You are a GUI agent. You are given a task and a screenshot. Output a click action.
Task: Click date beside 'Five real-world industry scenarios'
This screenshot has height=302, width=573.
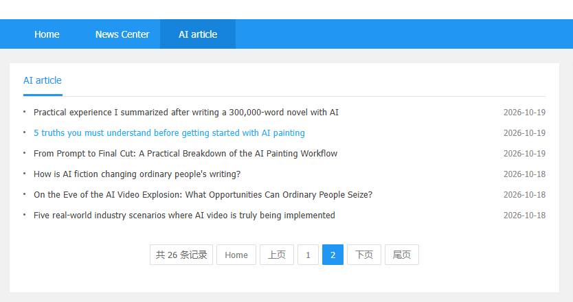(x=524, y=215)
